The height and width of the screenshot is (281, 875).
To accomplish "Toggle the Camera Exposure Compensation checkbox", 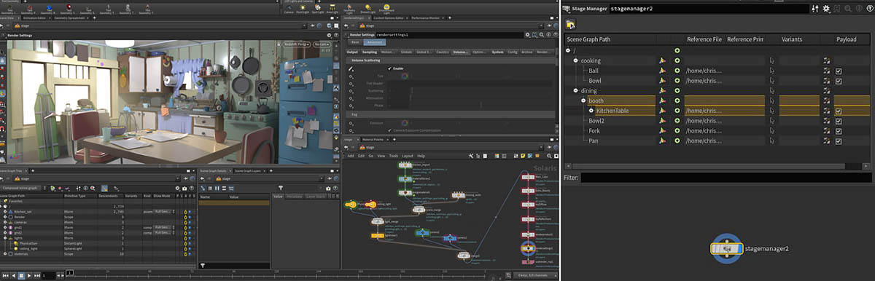I will coord(390,130).
